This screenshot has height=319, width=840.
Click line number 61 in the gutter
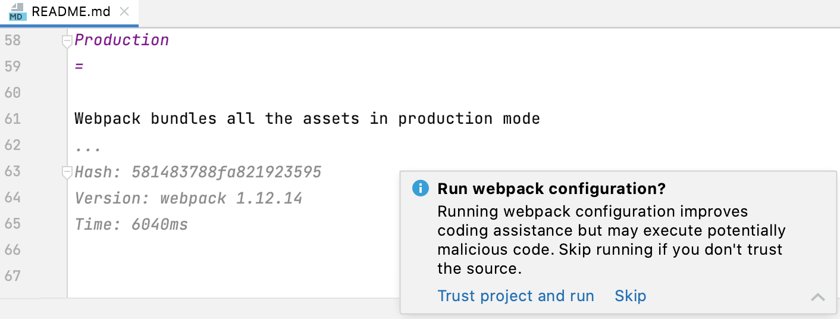click(x=12, y=118)
